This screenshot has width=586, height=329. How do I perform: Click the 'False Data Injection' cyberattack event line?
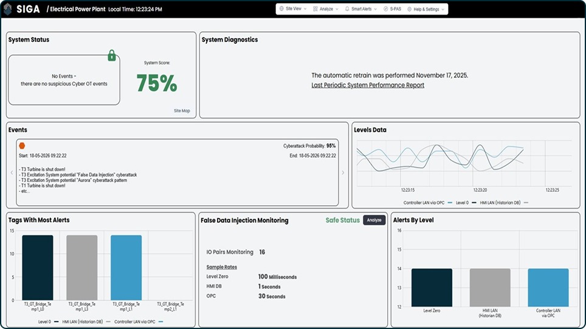tap(78, 175)
